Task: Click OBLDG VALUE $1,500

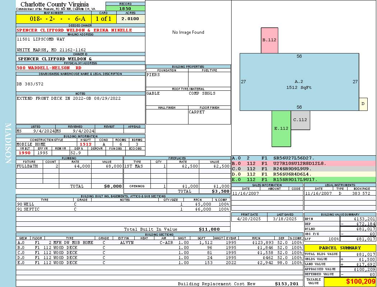Action: [367, 259]
